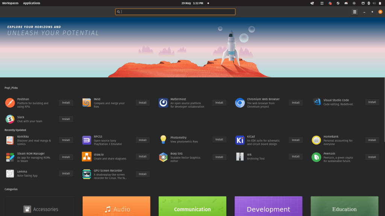The image size is (385, 216).
Task: Browse the Accessories category
Action: (x=41, y=206)
